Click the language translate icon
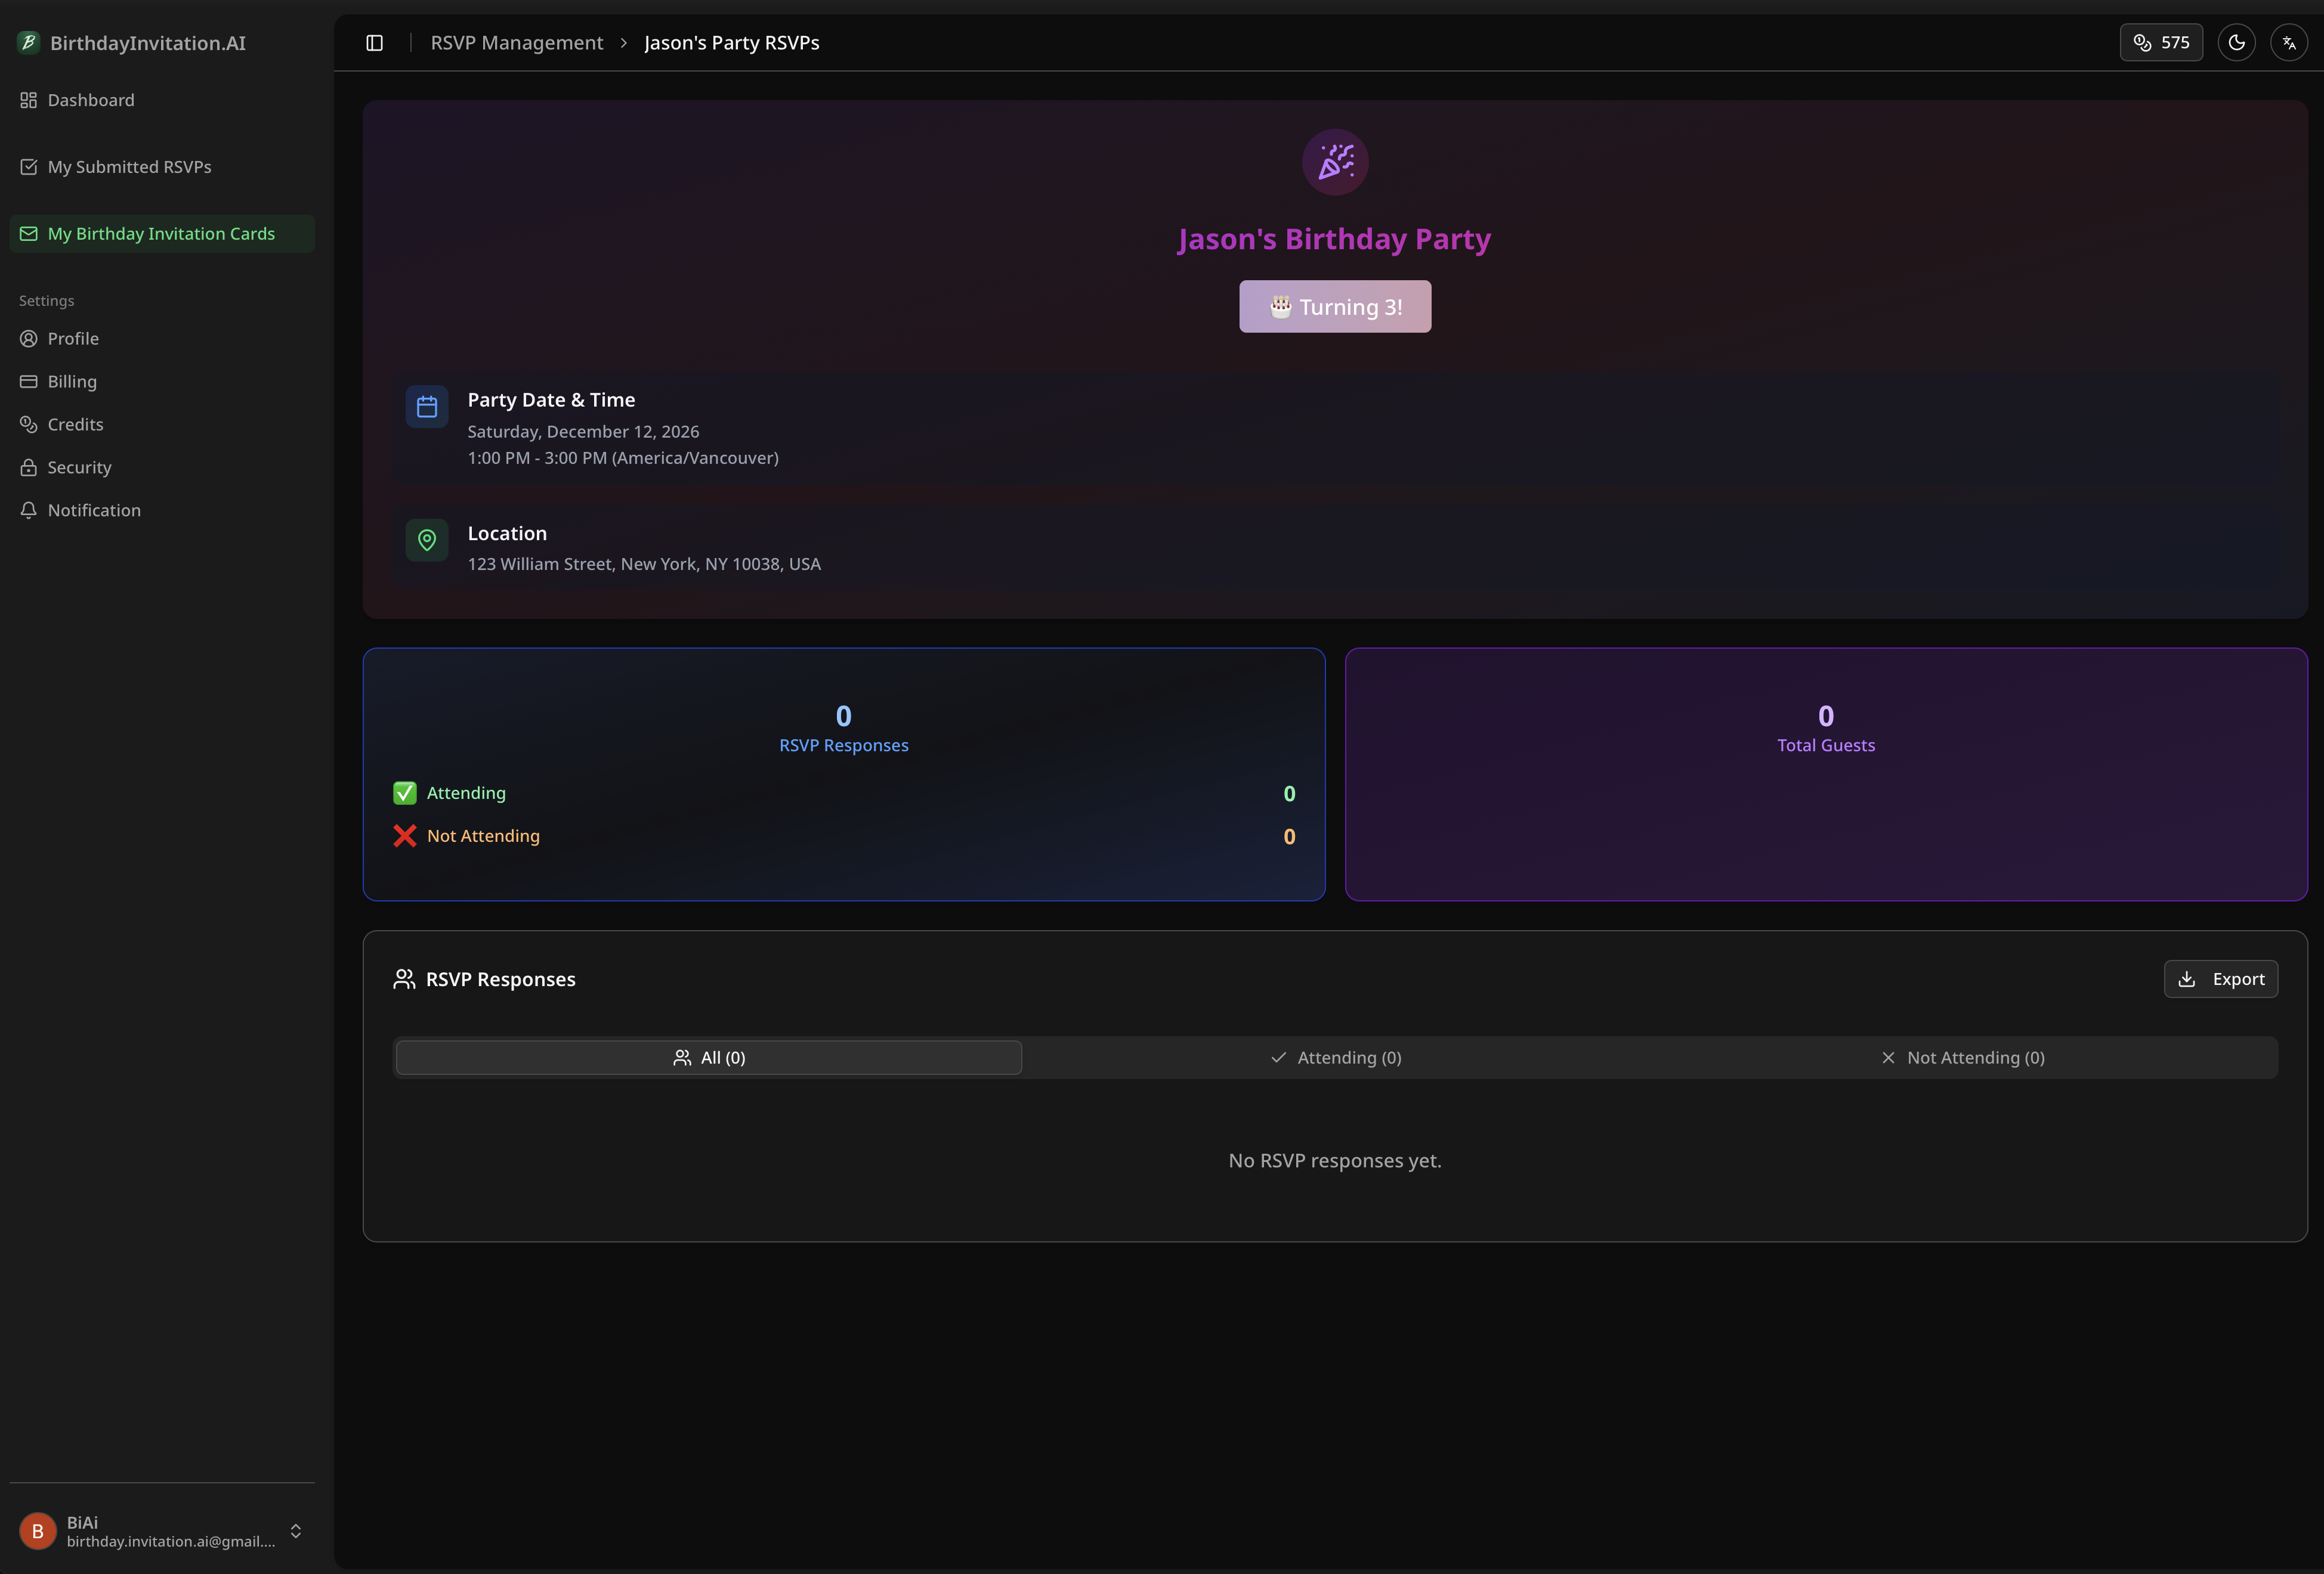 pyautogui.click(x=2288, y=43)
